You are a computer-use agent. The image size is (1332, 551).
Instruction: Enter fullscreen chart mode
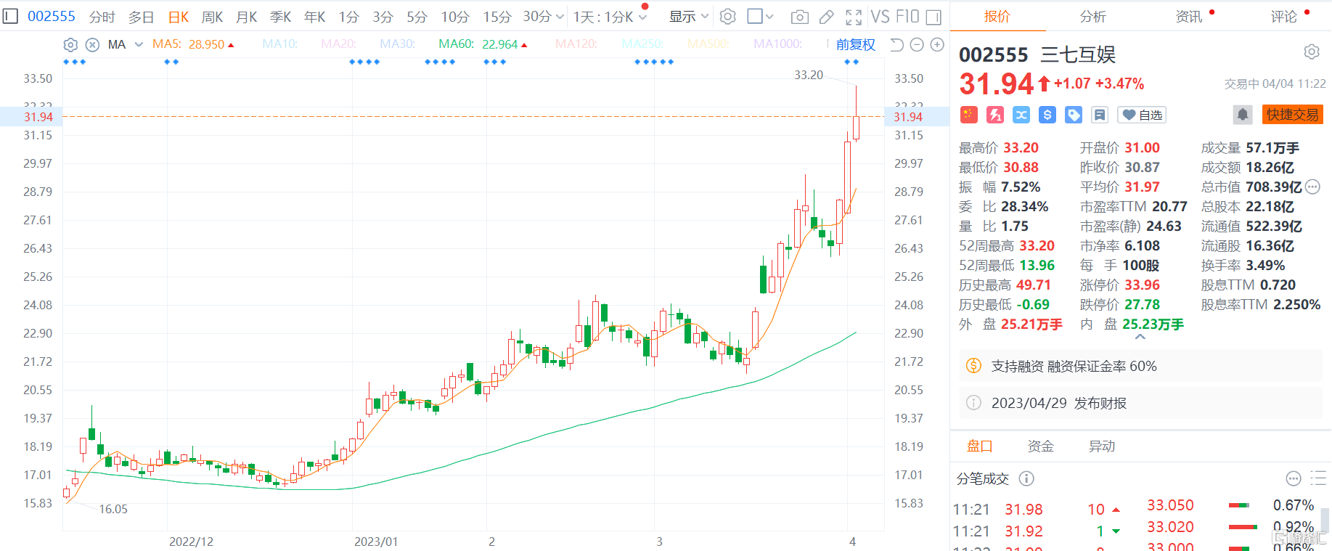854,17
